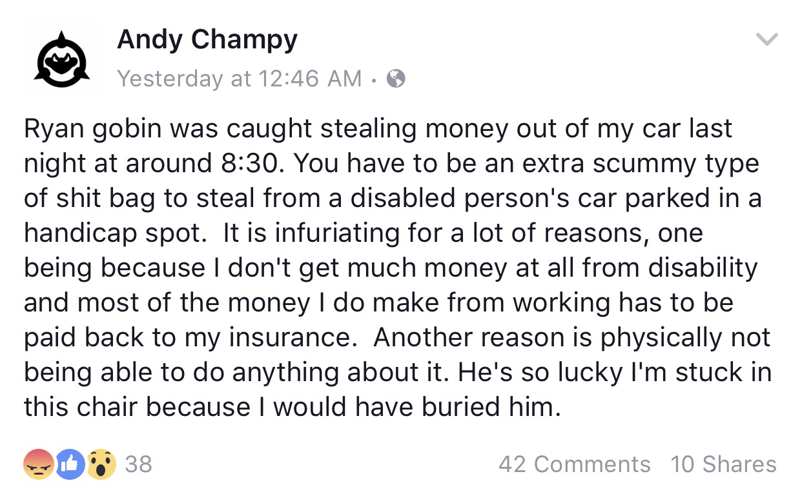View the 38 reactions count

[x=138, y=464]
